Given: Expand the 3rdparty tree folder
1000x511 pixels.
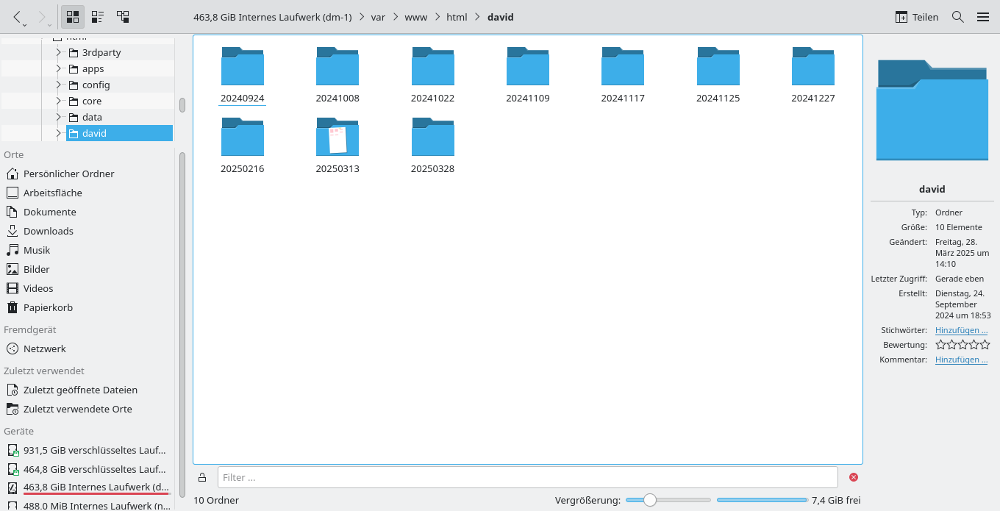Looking at the screenshot, I should 58,53.
